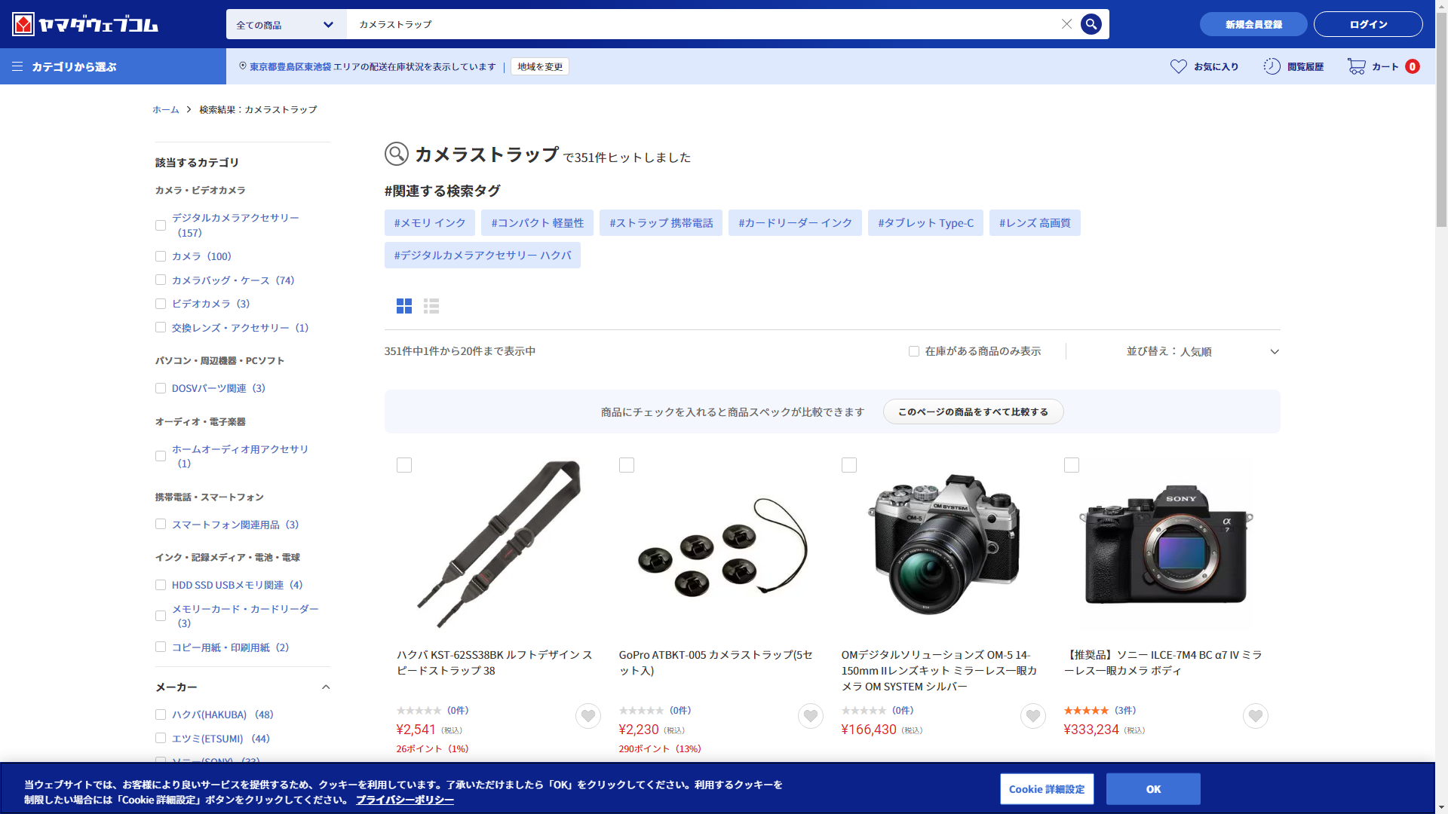Screen dimensions: 1448x814
Task: Clear the search text with X icon
Action: tap(1066, 24)
